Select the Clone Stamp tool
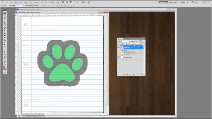 pos(5,33)
